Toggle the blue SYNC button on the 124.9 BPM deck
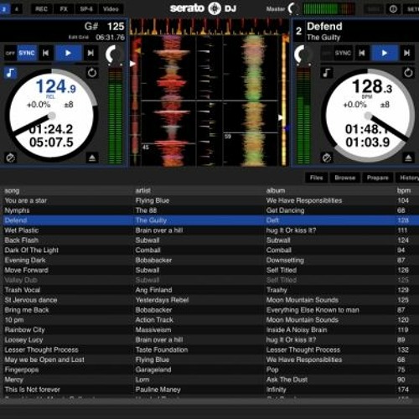The height and width of the screenshot is (419, 419). pos(27,53)
